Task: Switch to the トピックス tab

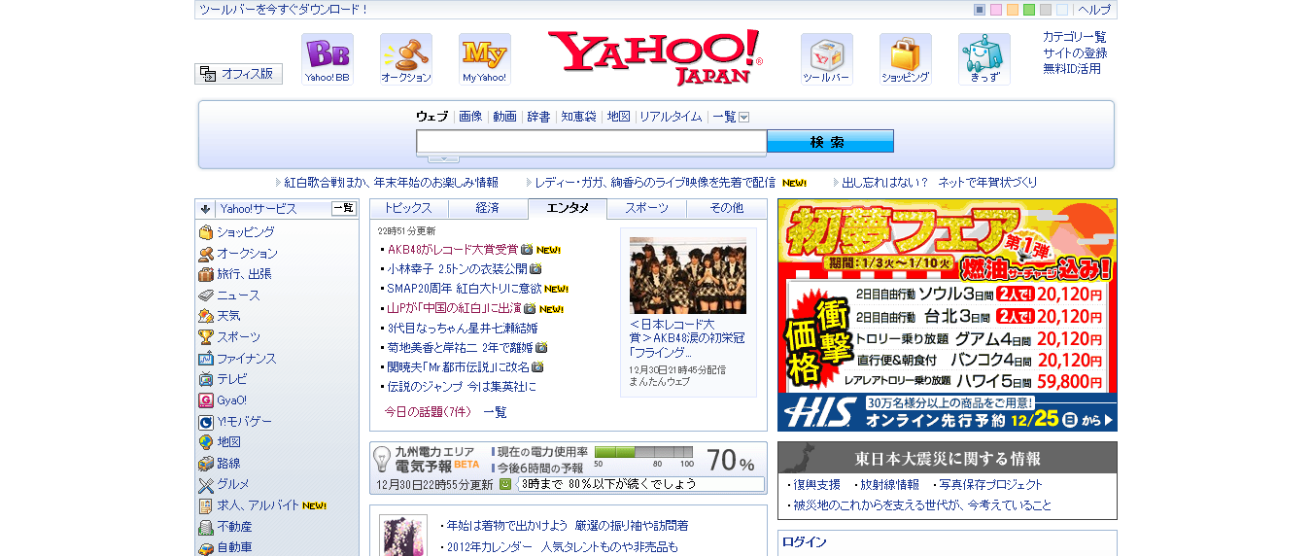Action: point(408,209)
